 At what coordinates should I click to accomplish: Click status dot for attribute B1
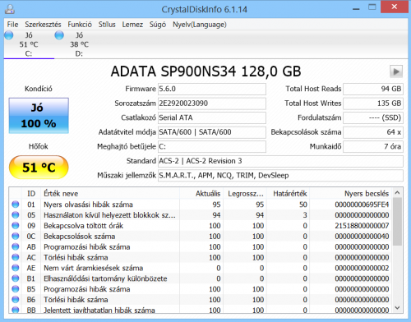point(16,278)
